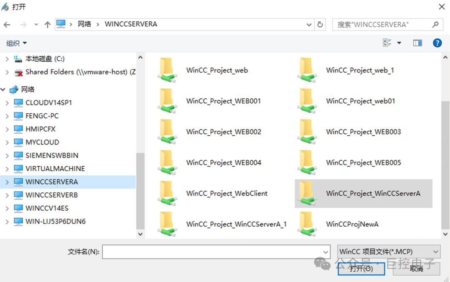Click inside the 文件名 filename field

point(212,252)
